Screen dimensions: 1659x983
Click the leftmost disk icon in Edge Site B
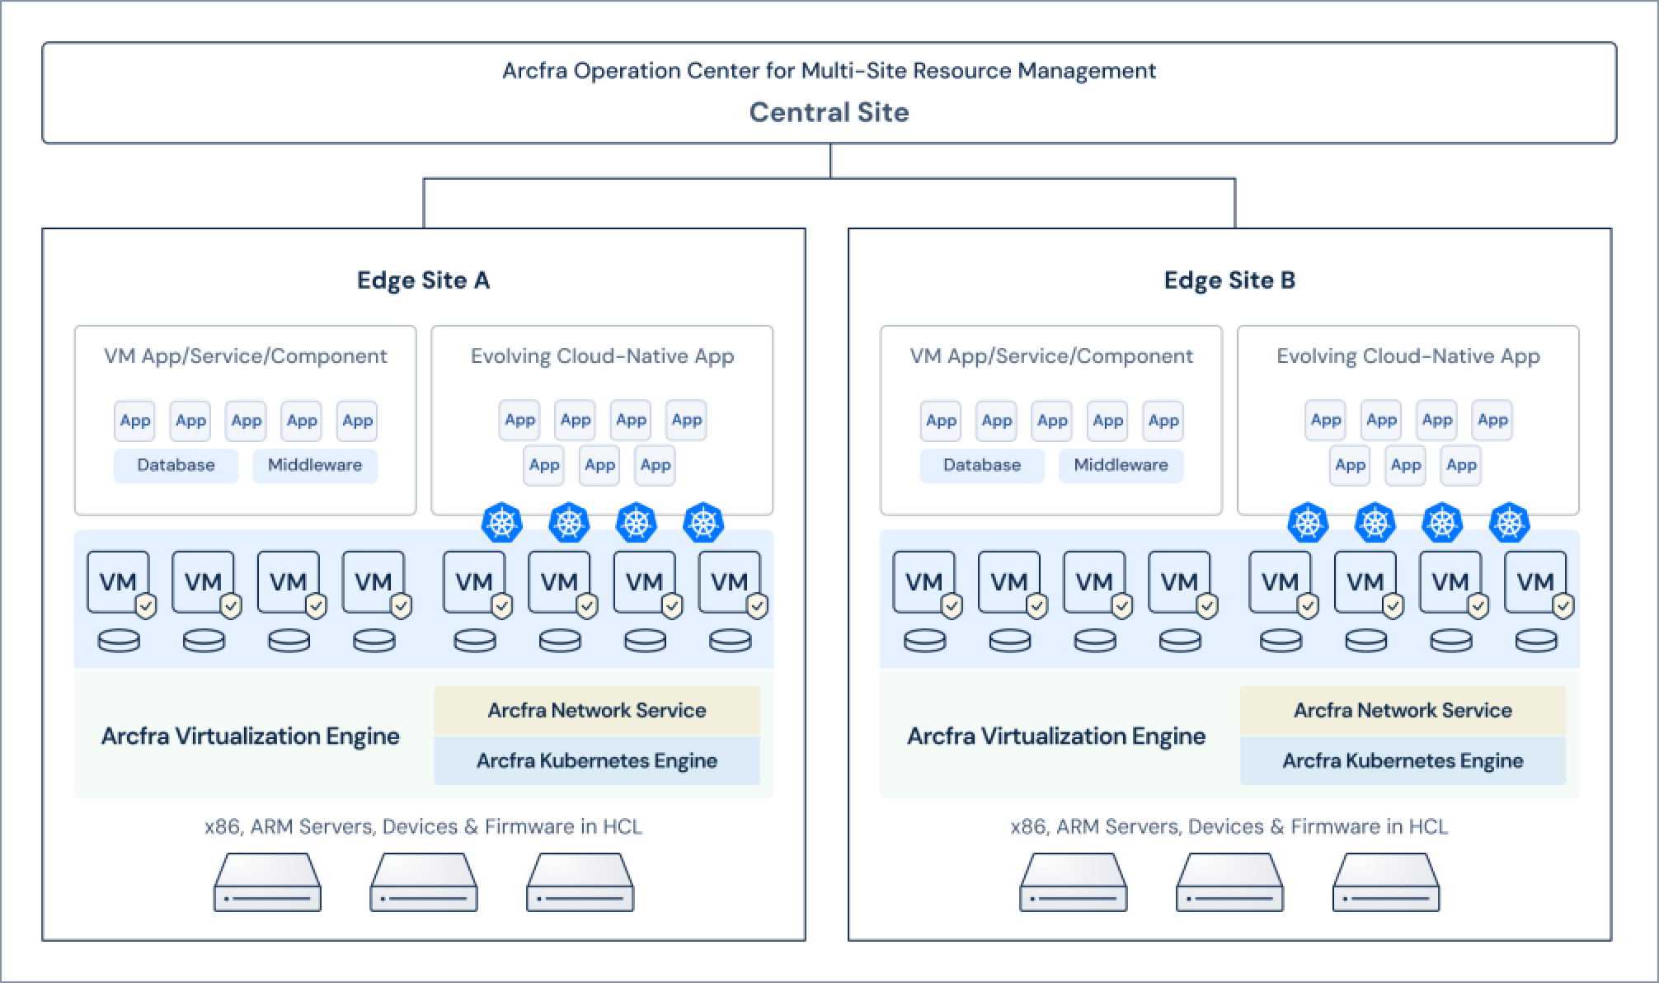(925, 641)
